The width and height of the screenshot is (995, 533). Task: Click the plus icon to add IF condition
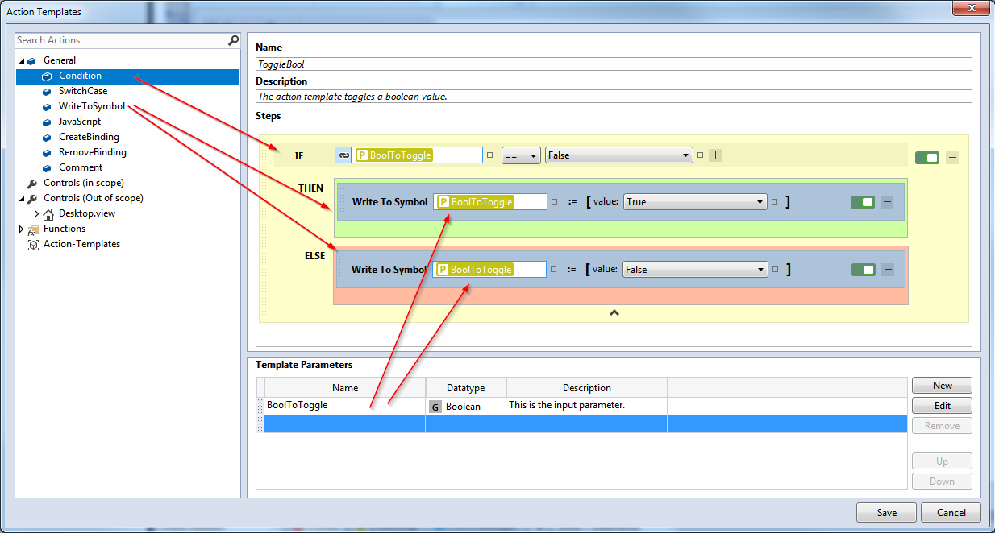coord(715,155)
